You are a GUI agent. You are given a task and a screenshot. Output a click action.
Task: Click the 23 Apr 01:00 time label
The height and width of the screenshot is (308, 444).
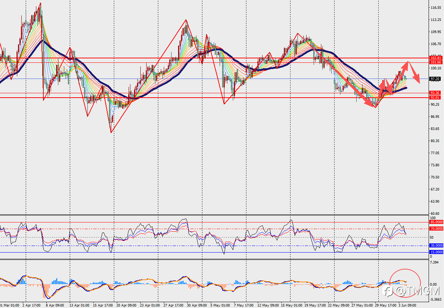[x=150, y=305]
